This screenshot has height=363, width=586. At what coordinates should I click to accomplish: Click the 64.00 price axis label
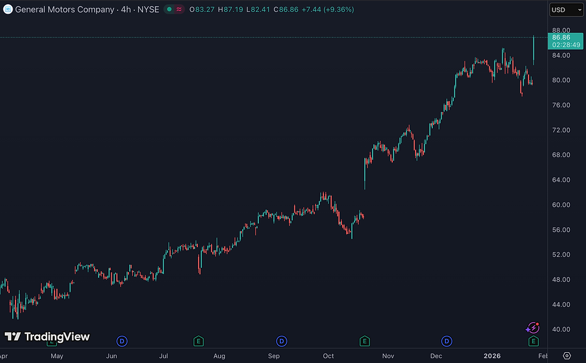pos(561,180)
